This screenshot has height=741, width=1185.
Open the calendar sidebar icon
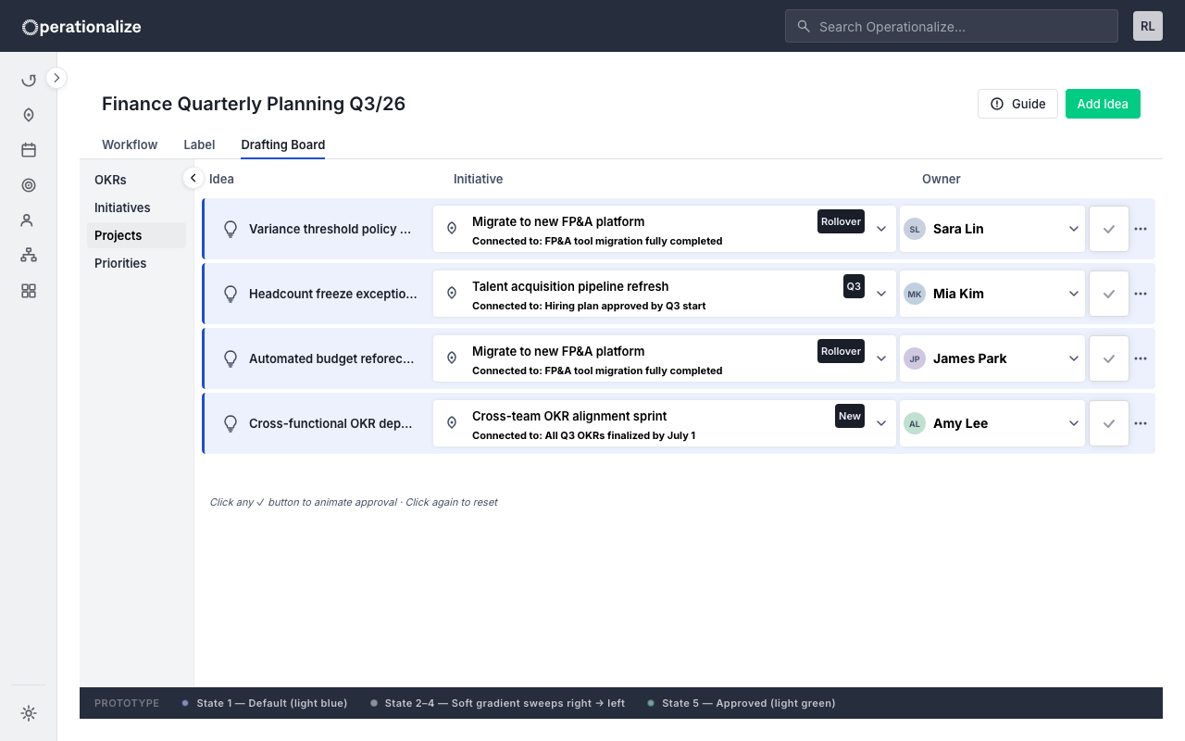coord(29,150)
